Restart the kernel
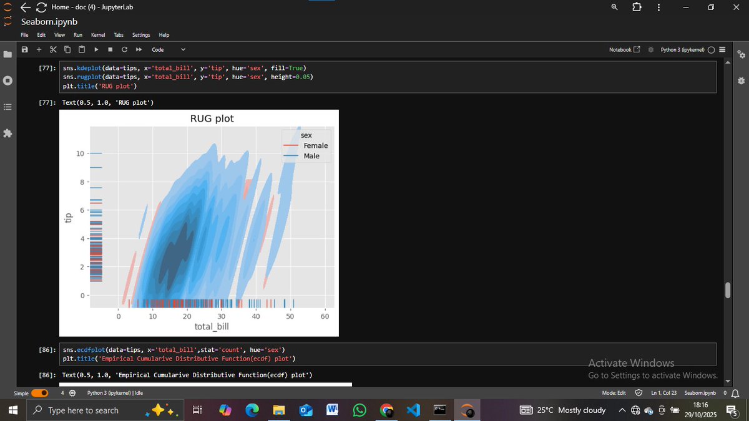Image resolution: width=749 pixels, height=421 pixels. point(124,49)
